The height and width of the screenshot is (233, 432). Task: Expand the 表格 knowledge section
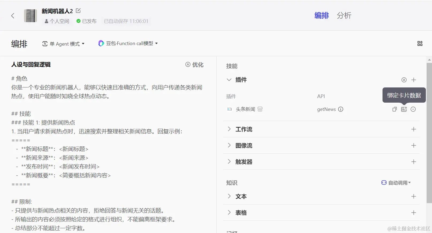coord(229,212)
